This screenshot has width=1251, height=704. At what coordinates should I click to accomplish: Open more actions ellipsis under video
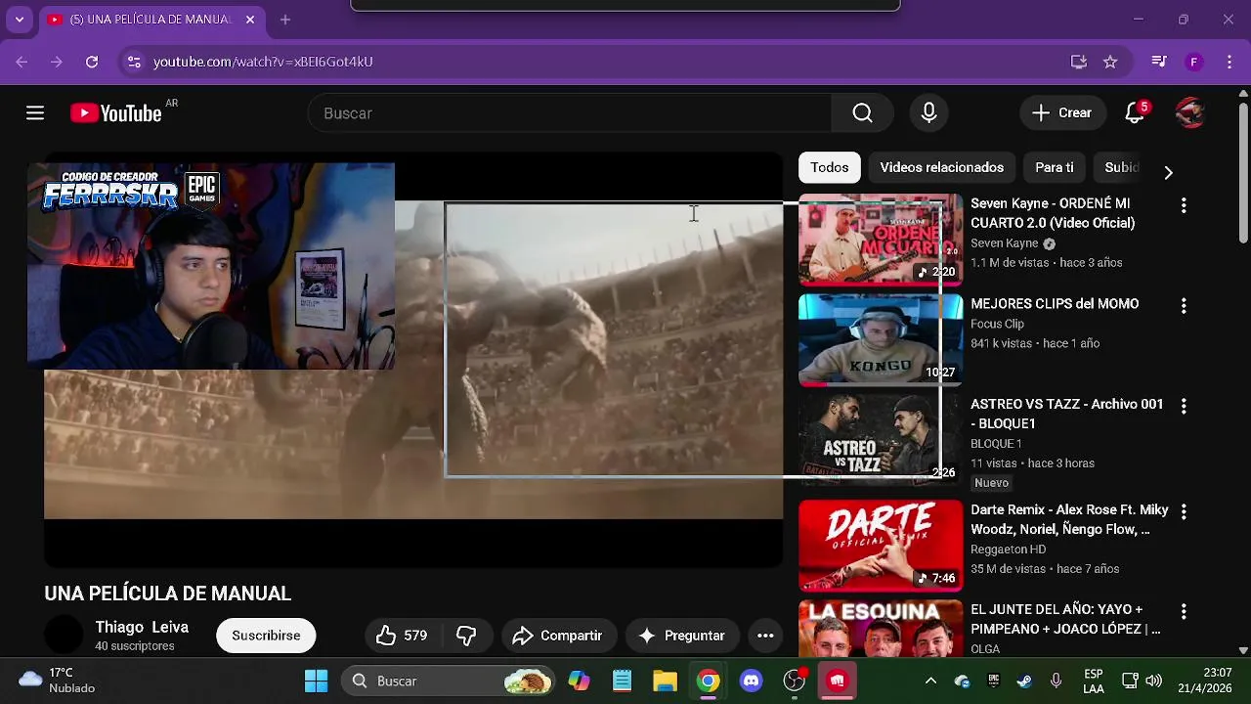tap(765, 636)
